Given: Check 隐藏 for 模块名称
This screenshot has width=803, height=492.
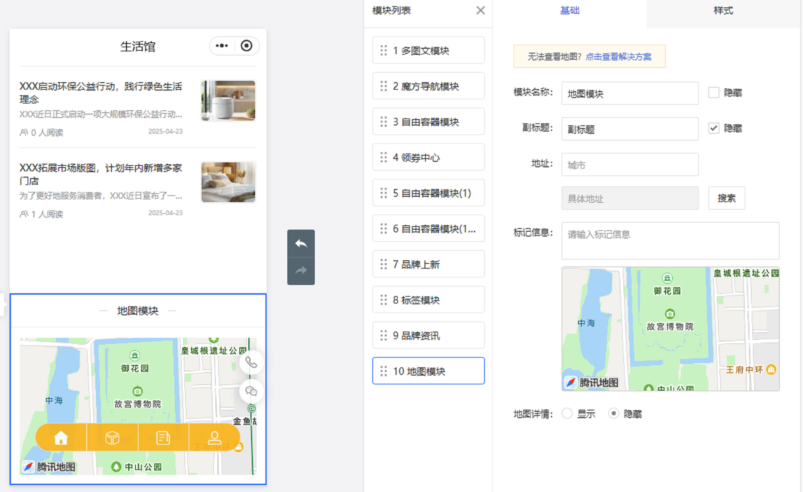Looking at the screenshot, I should point(713,93).
